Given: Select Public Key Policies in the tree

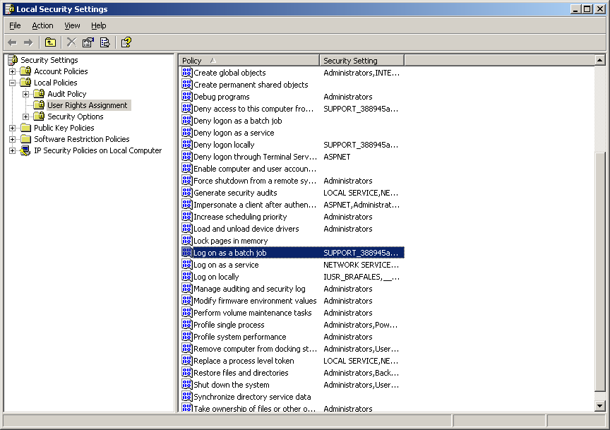Looking at the screenshot, I should click(64, 128).
